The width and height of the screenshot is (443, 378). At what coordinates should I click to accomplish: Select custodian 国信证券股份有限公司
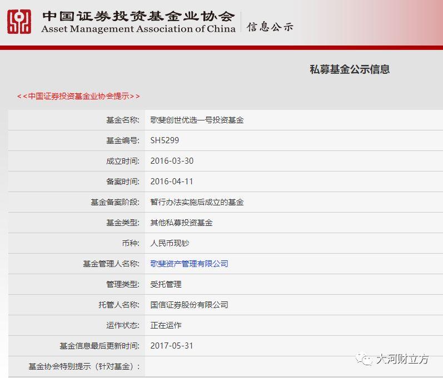tap(190, 305)
